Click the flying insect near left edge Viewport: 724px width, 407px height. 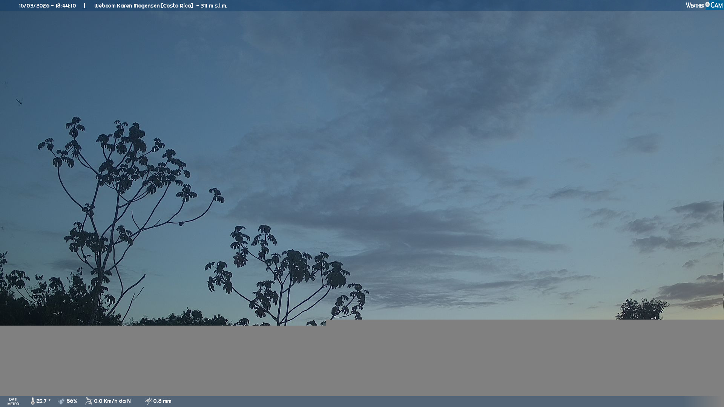pyautogui.click(x=19, y=101)
